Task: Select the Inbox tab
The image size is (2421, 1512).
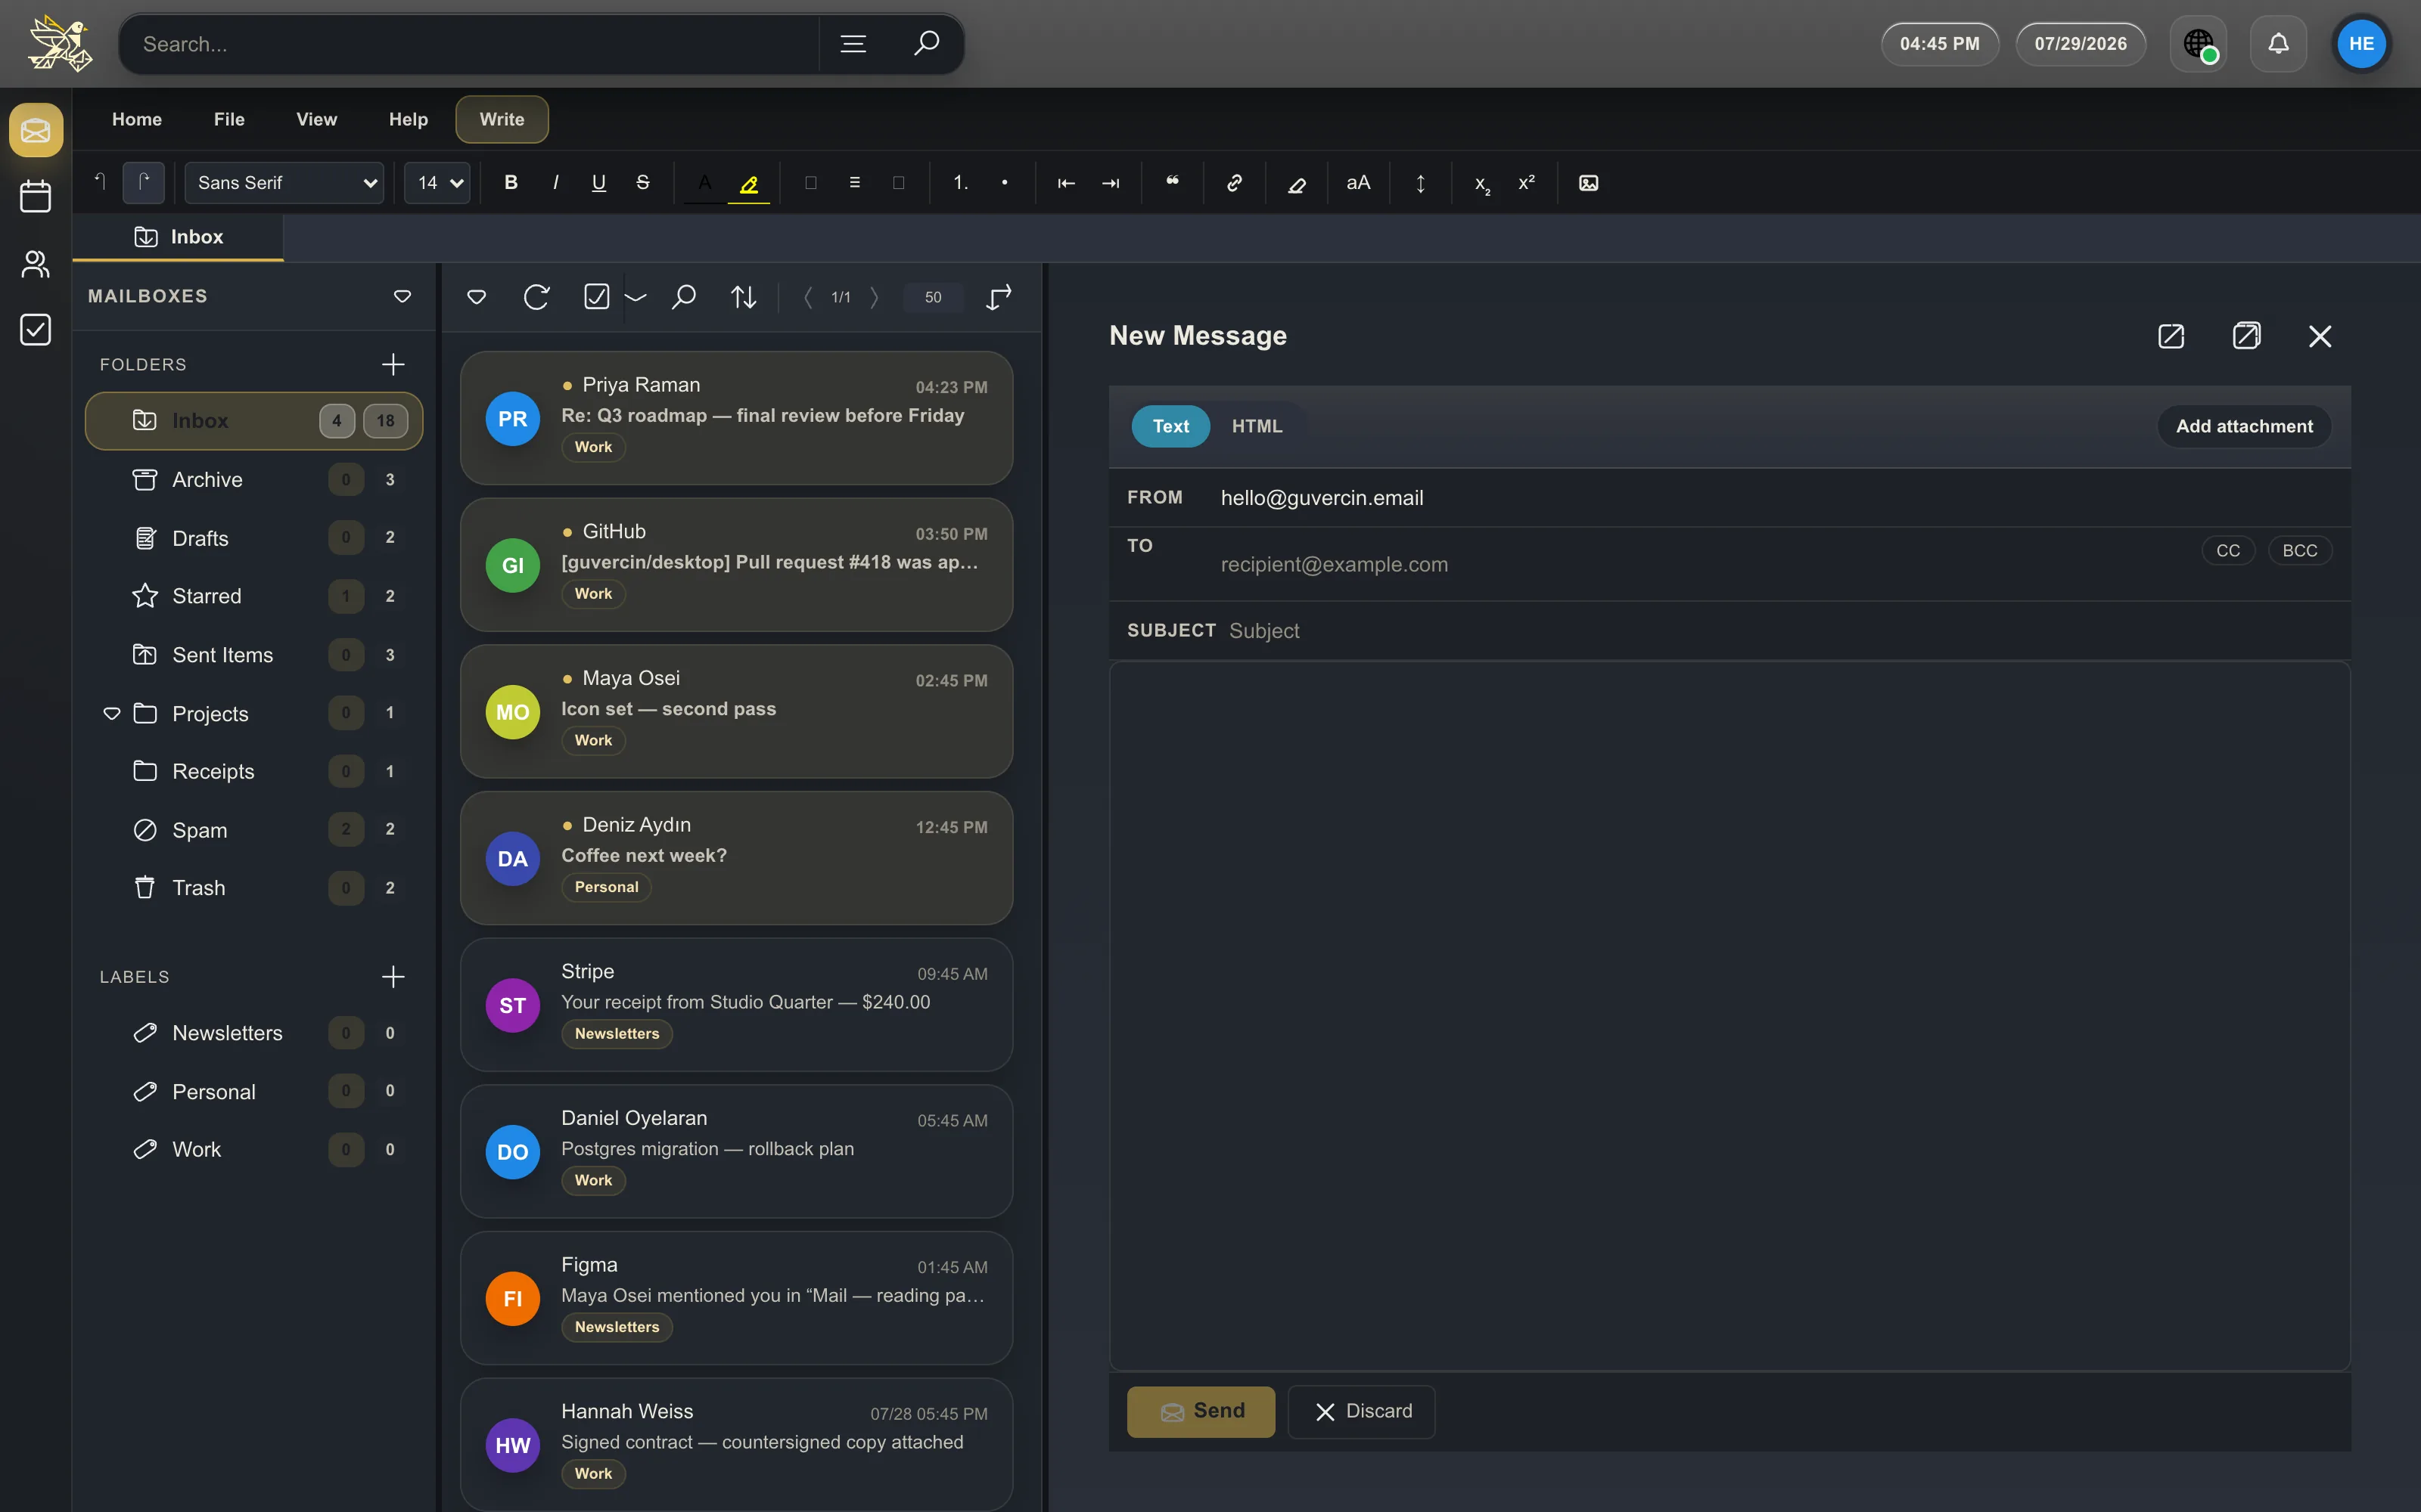Action: (178, 237)
